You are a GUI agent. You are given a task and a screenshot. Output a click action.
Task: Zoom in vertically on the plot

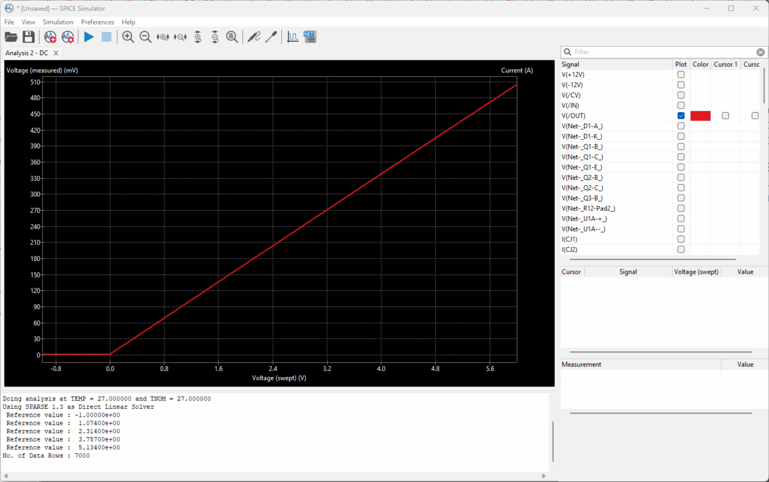(x=197, y=37)
